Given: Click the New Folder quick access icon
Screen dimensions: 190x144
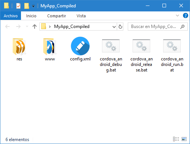Looking at the screenshot, I should tap(27, 6).
